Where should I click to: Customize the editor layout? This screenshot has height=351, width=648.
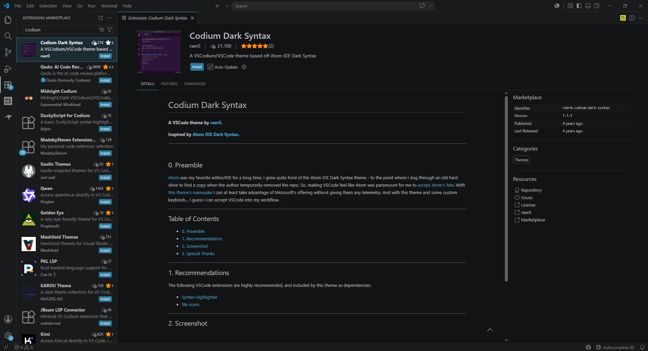point(570,6)
